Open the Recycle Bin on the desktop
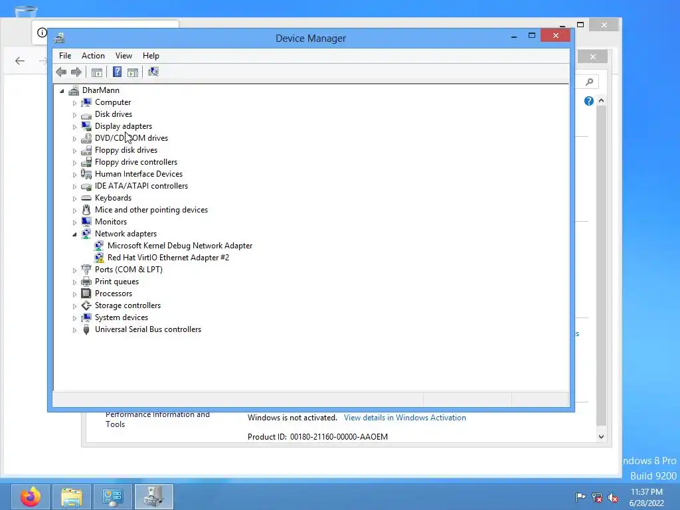The height and width of the screenshot is (510, 680). (x=26, y=11)
